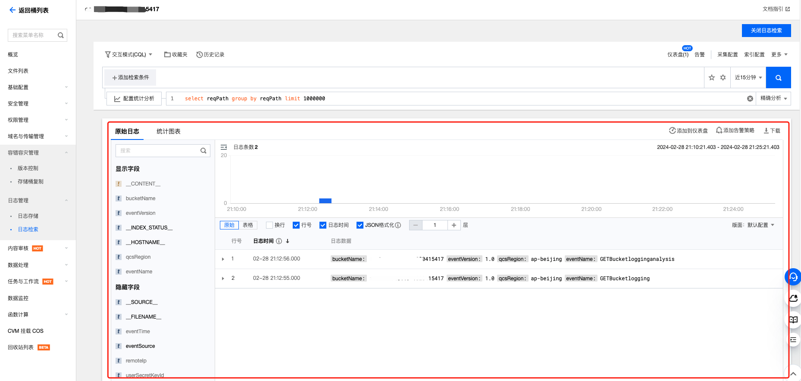The width and height of the screenshot is (801, 381).
Task: Click the floating list icon on right edge
Action: point(793,340)
